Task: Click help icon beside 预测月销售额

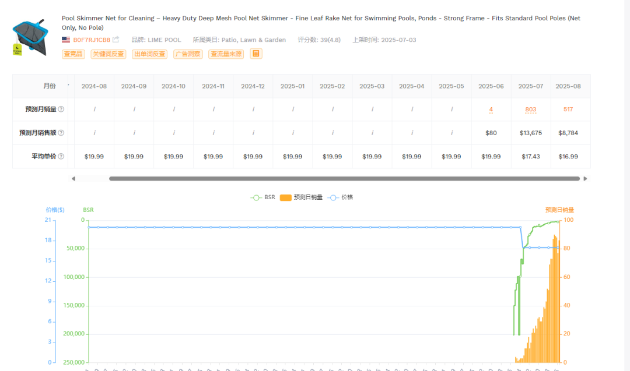Action: (61, 133)
